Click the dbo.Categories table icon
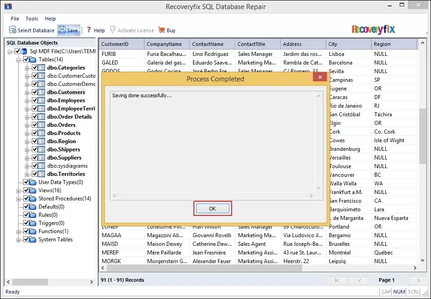 coord(41,68)
